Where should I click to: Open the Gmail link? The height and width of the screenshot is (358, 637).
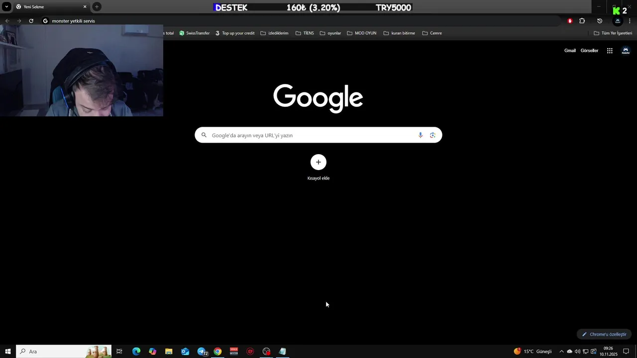click(x=570, y=51)
